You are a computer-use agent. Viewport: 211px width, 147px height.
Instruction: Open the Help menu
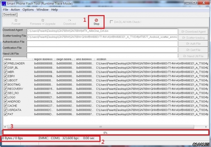point(54,10)
